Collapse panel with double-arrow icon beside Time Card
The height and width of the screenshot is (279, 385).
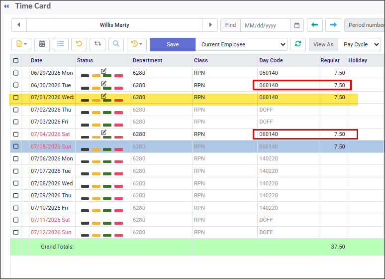pyautogui.click(x=6, y=6)
